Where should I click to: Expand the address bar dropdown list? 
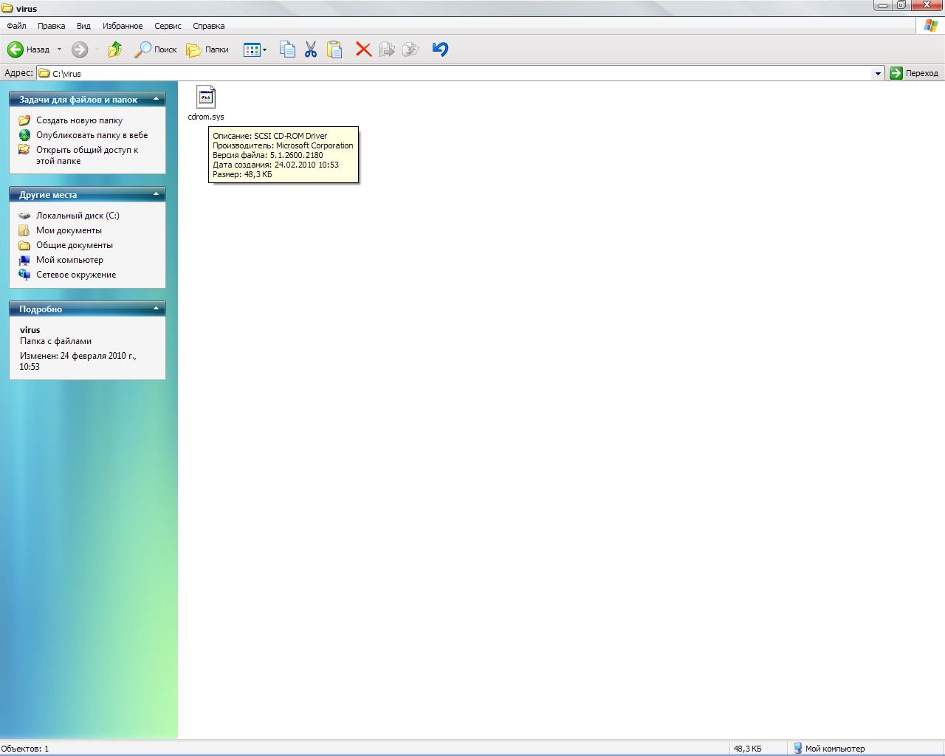[x=878, y=73]
